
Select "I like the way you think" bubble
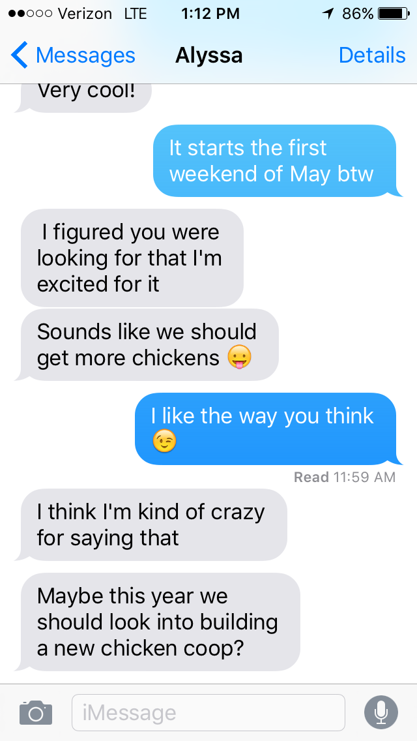point(268,429)
